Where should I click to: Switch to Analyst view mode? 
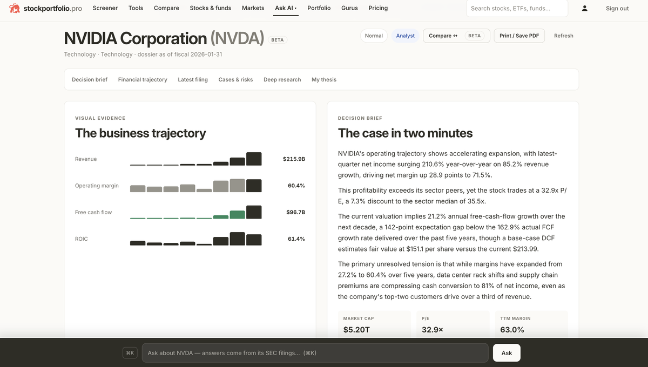coord(406,36)
